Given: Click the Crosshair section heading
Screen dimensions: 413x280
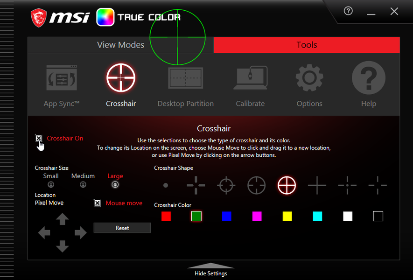Looking at the screenshot, I should point(214,128).
